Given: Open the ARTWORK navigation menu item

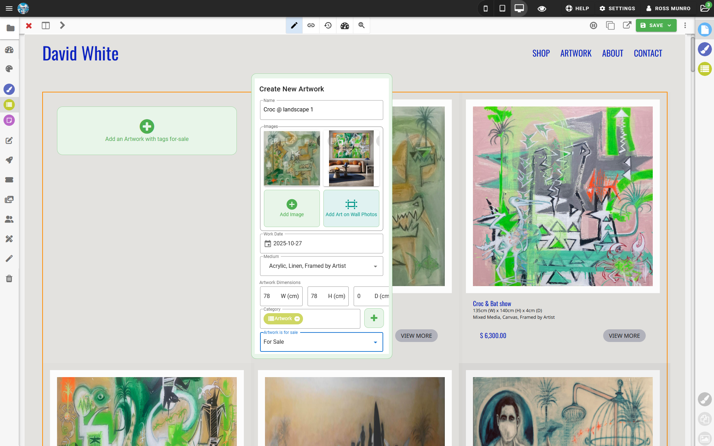Looking at the screenshot, I should 576,53.
